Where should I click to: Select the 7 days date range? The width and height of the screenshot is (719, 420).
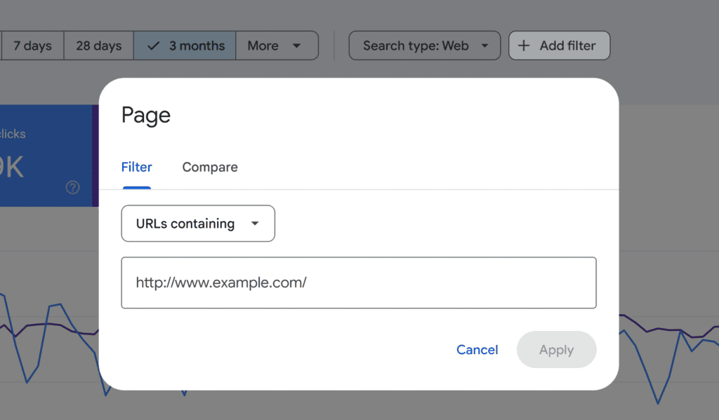[32, 45]
